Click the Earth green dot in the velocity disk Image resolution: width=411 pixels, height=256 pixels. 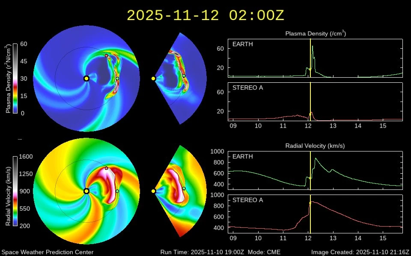(117, 191)
